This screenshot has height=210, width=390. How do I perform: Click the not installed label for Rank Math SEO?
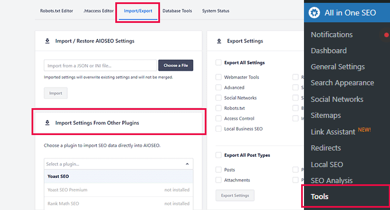177,204
